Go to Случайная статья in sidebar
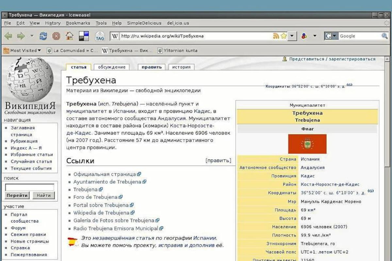This screenshot has width=392, height=261. click(31, 161)
